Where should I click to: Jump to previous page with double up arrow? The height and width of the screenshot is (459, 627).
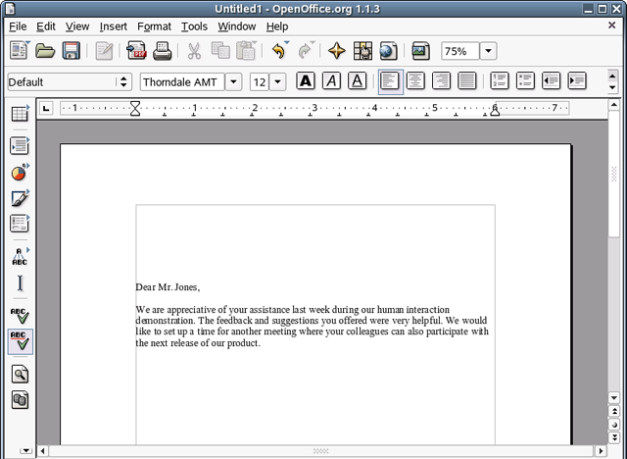pyautogui.click(x=614, y=411)
